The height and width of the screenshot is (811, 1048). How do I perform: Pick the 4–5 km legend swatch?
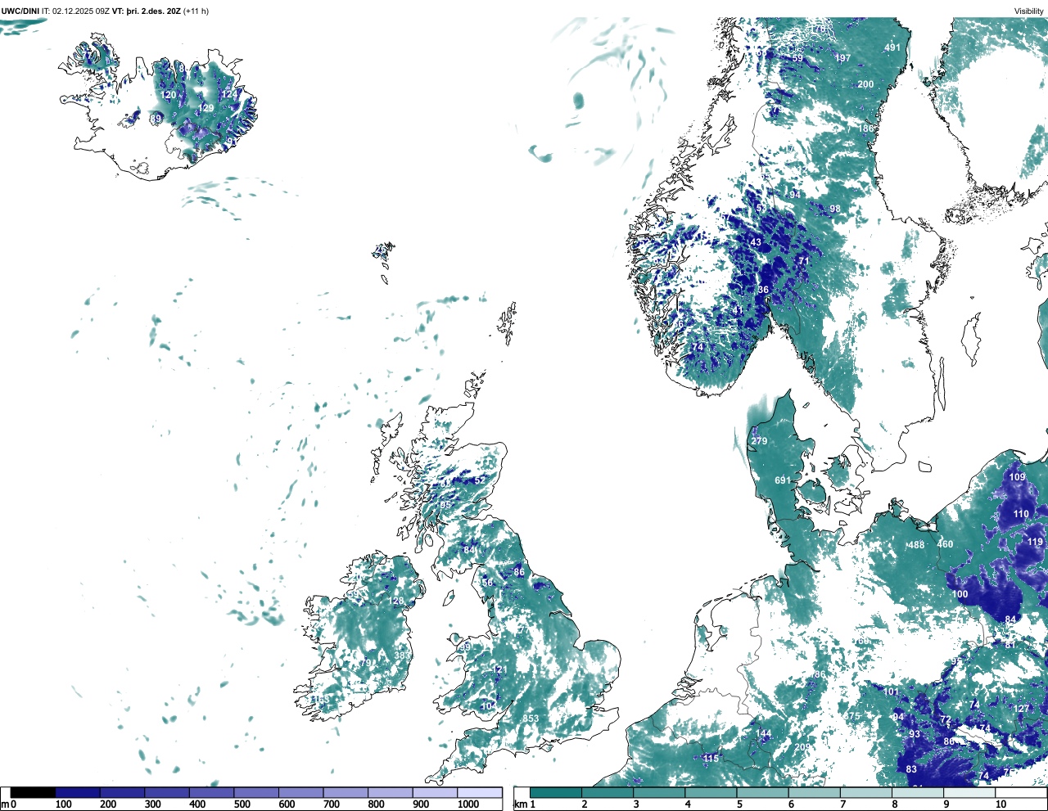(712, 792)
